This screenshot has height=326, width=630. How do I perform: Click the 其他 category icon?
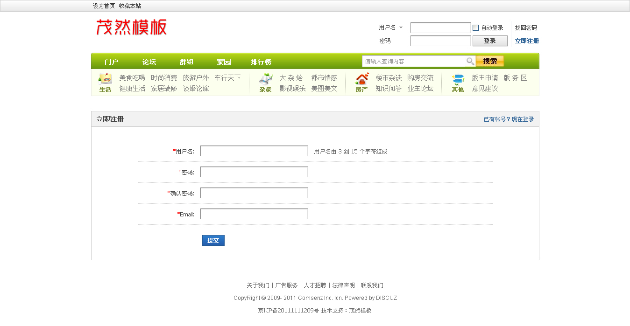coord(458,78)
